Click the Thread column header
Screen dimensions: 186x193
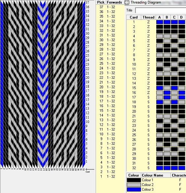[x=148, y=17]
